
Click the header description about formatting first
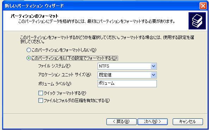97,21
